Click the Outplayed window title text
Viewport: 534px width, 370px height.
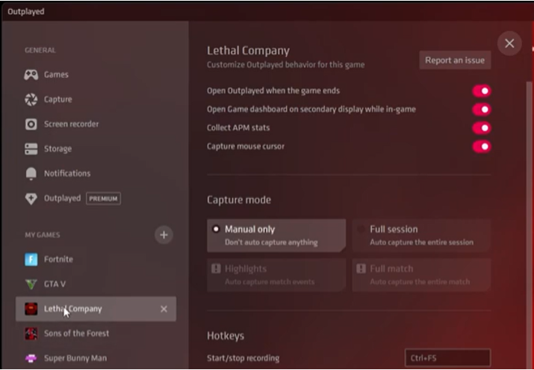(x=26, y=11)
